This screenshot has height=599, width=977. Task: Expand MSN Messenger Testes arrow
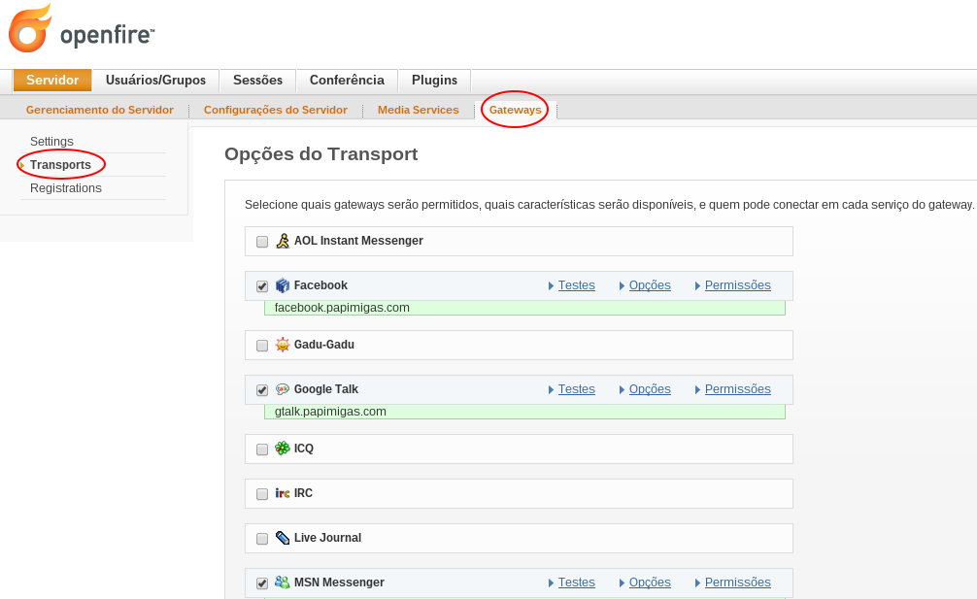pyautogui.click(x=551, y=582)
